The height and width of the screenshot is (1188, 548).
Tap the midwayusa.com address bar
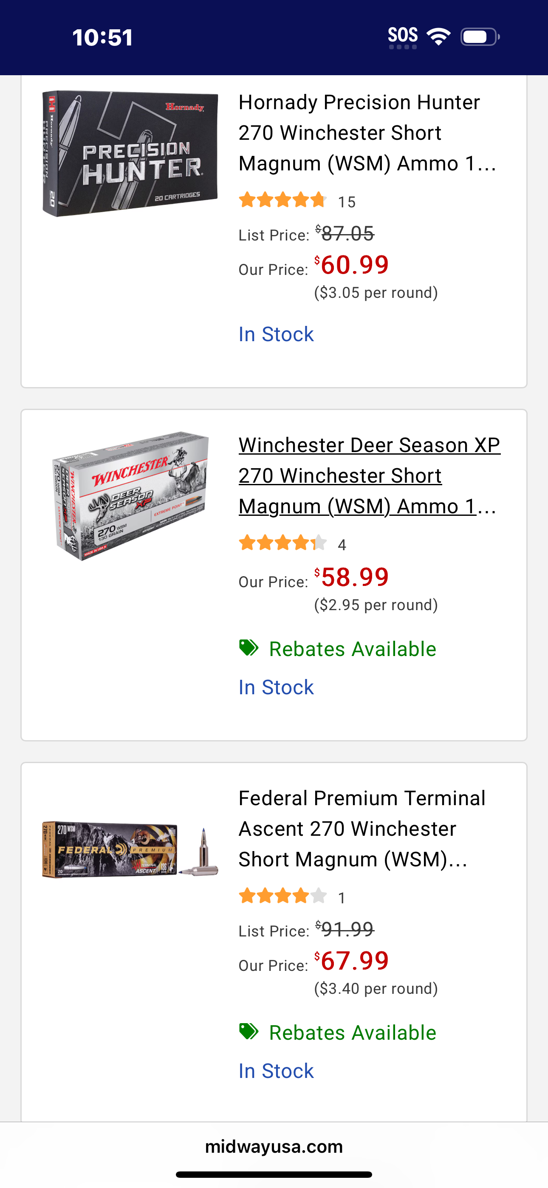[x=274, y=1146]
